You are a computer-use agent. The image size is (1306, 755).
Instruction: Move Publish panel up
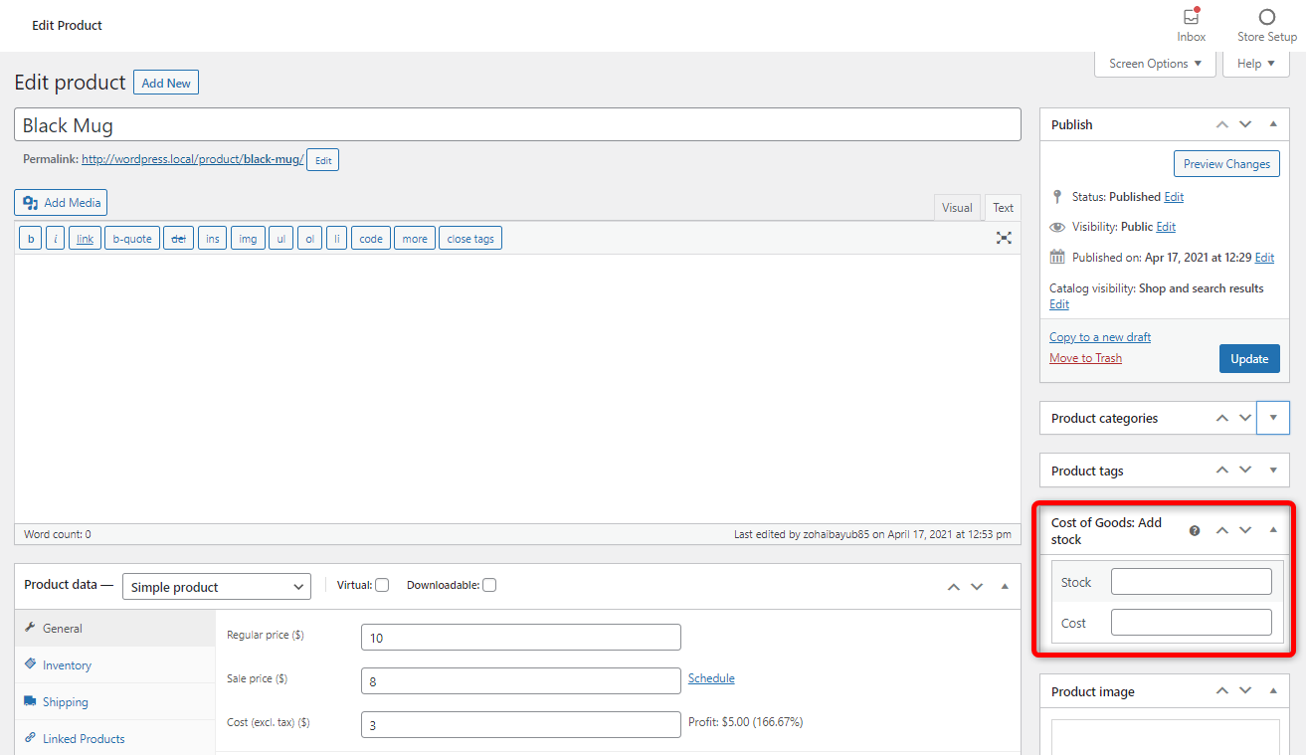click(x=1222, y=124)
